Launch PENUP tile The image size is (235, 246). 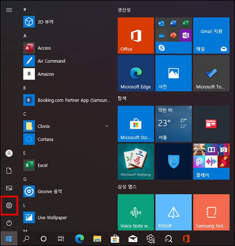pos(173,212)
